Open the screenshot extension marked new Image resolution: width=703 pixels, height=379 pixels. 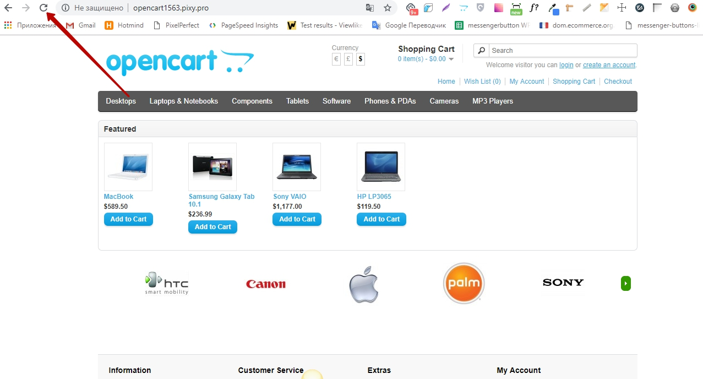(x=516, y=8)
